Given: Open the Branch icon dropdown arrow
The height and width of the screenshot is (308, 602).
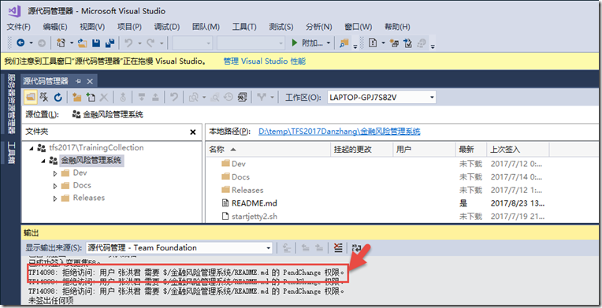Looking at the screenshot, I should tap(272, 98).
